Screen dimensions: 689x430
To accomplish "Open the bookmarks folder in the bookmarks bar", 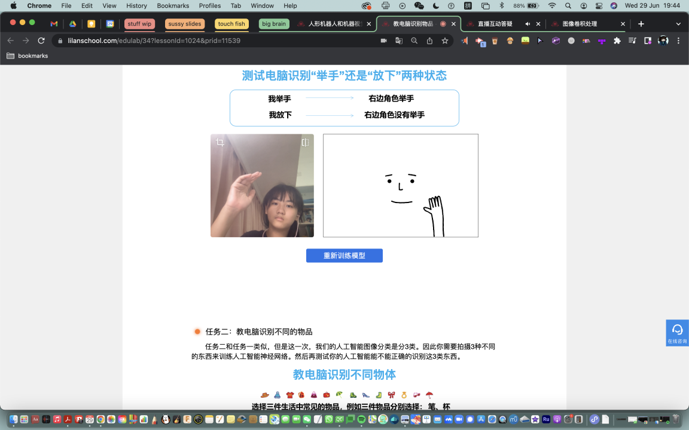I will (28, 56).
